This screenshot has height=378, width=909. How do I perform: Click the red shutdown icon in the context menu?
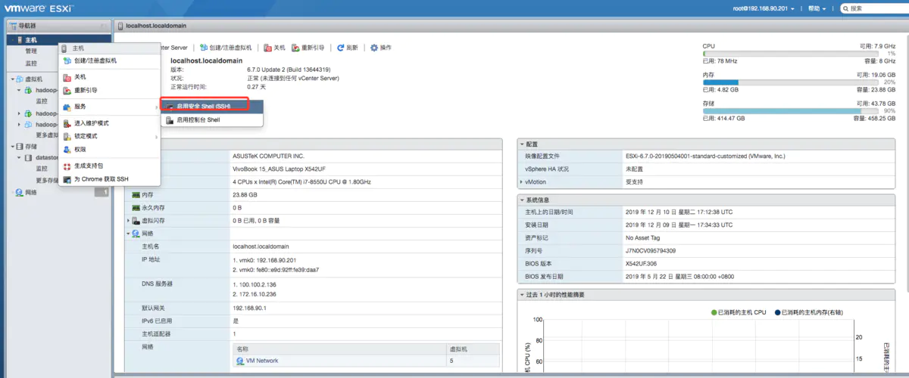(x=67, y=77)
